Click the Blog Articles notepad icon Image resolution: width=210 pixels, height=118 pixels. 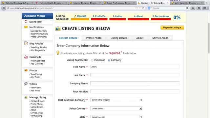pos(26,43)
